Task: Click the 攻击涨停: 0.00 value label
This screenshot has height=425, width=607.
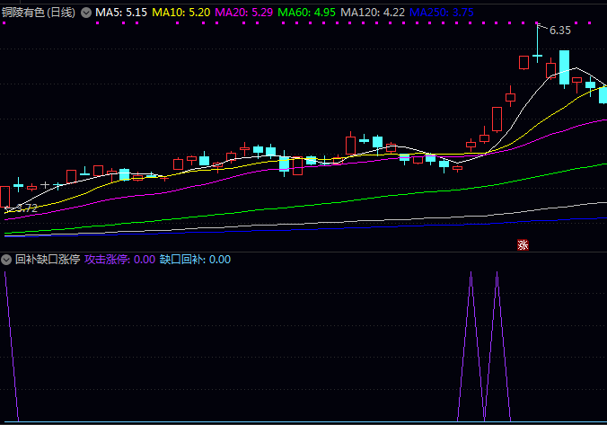Action: 119,260
